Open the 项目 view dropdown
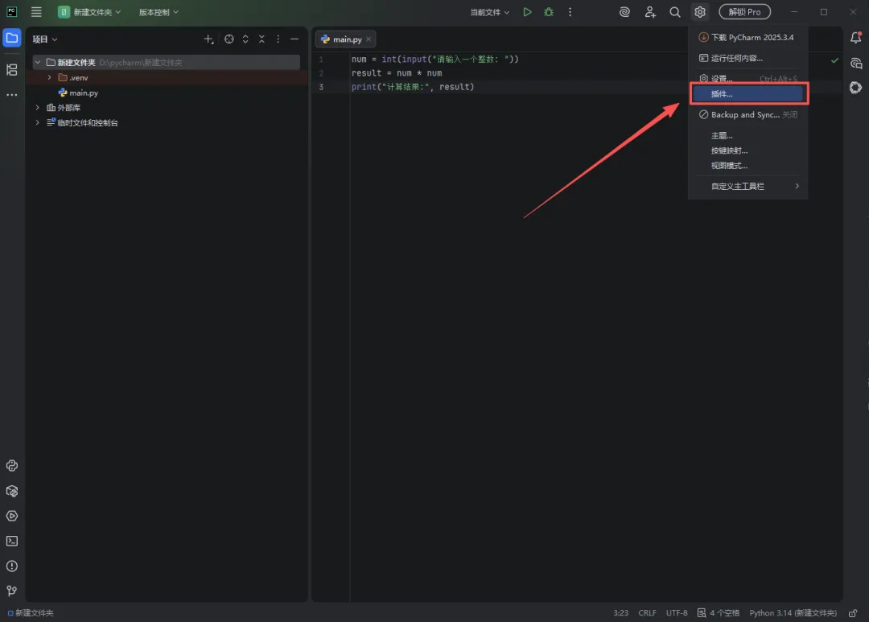Screen dimensions: 869x622 [x=45, y=39]
